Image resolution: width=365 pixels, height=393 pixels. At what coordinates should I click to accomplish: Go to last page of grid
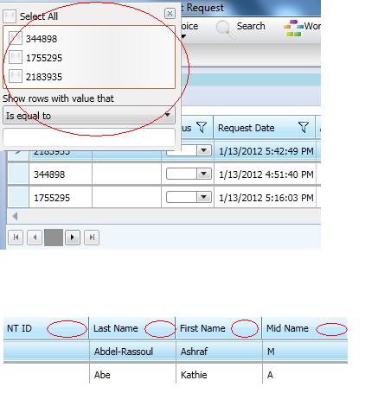[x=92, y=238]
